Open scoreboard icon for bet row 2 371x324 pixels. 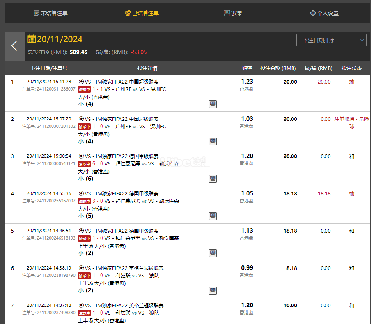click(213, 141)
